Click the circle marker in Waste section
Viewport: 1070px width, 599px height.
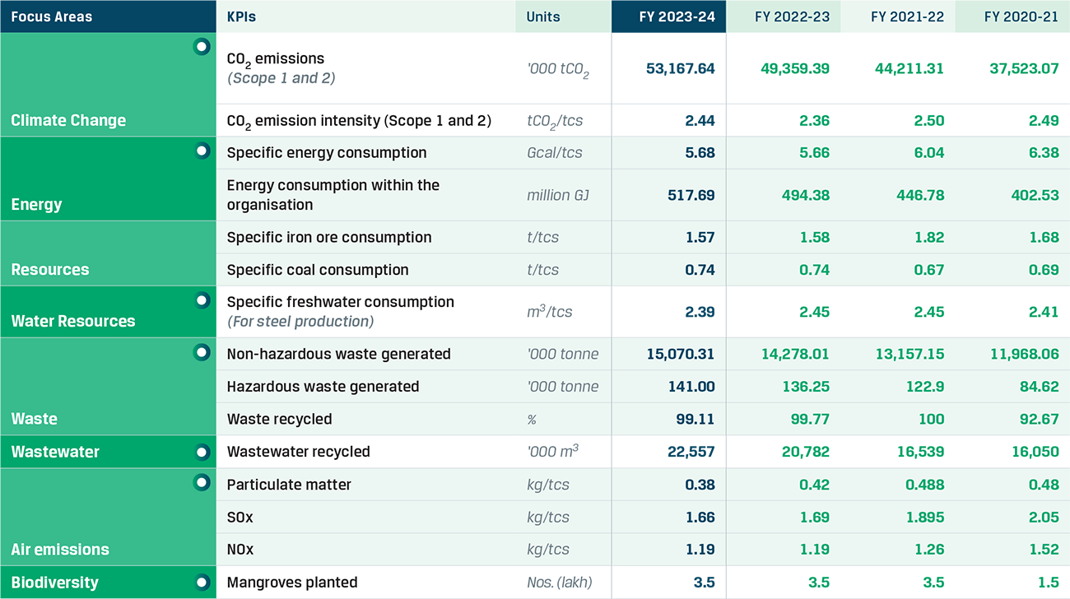pos(202,352)
